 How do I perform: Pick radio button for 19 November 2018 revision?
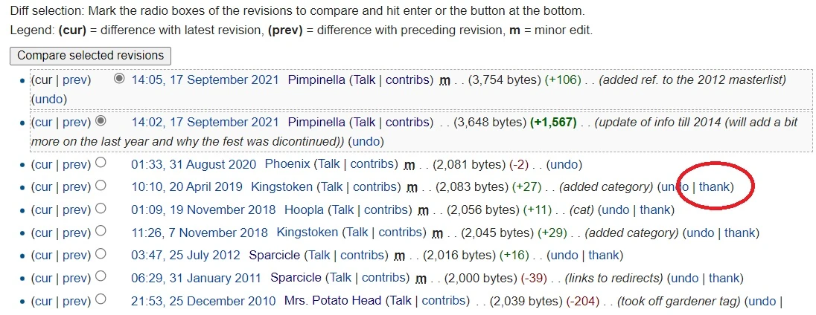[x=101, y=208]
